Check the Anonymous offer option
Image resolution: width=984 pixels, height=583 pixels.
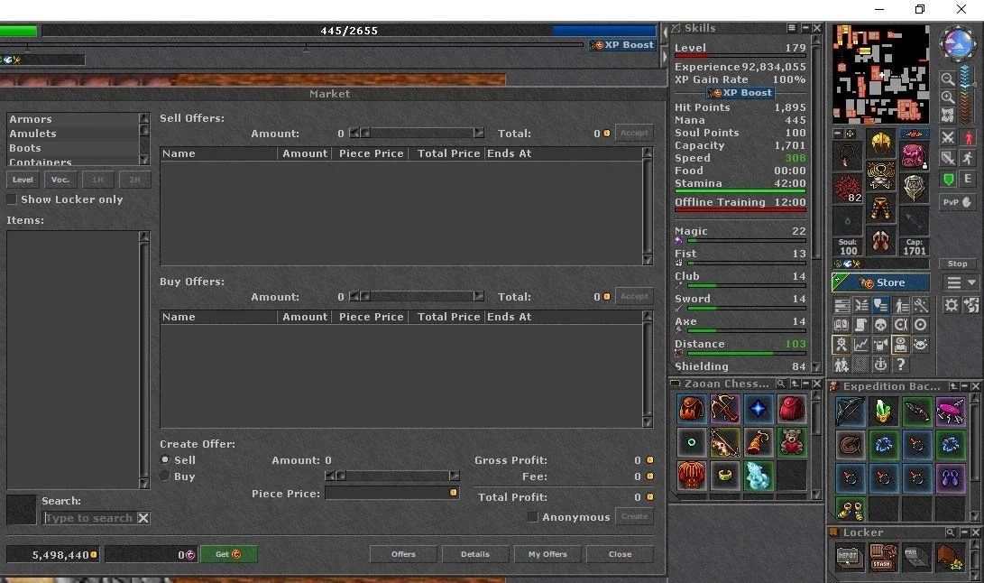click(532, 516)
